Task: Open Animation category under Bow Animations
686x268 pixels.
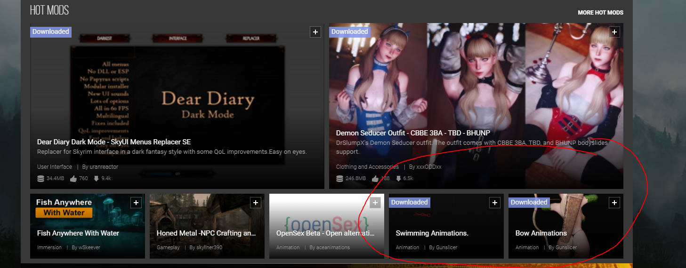Action: [x=527, y=247]
